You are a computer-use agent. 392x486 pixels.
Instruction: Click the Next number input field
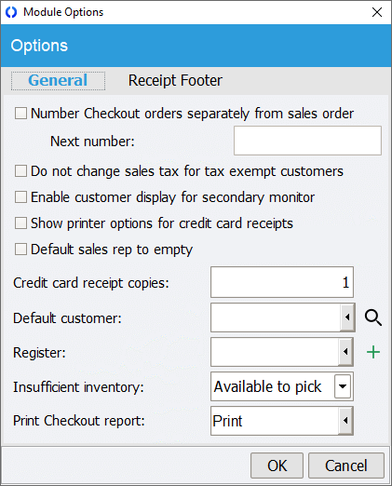click(307, 141)
